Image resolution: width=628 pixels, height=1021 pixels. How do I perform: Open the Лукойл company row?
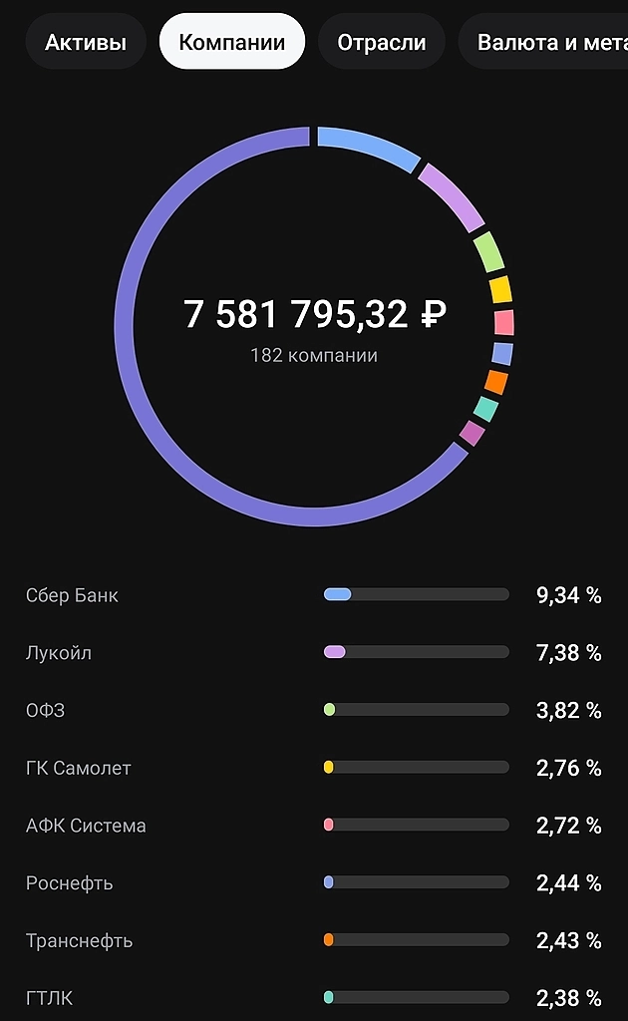tap(58, 653)
